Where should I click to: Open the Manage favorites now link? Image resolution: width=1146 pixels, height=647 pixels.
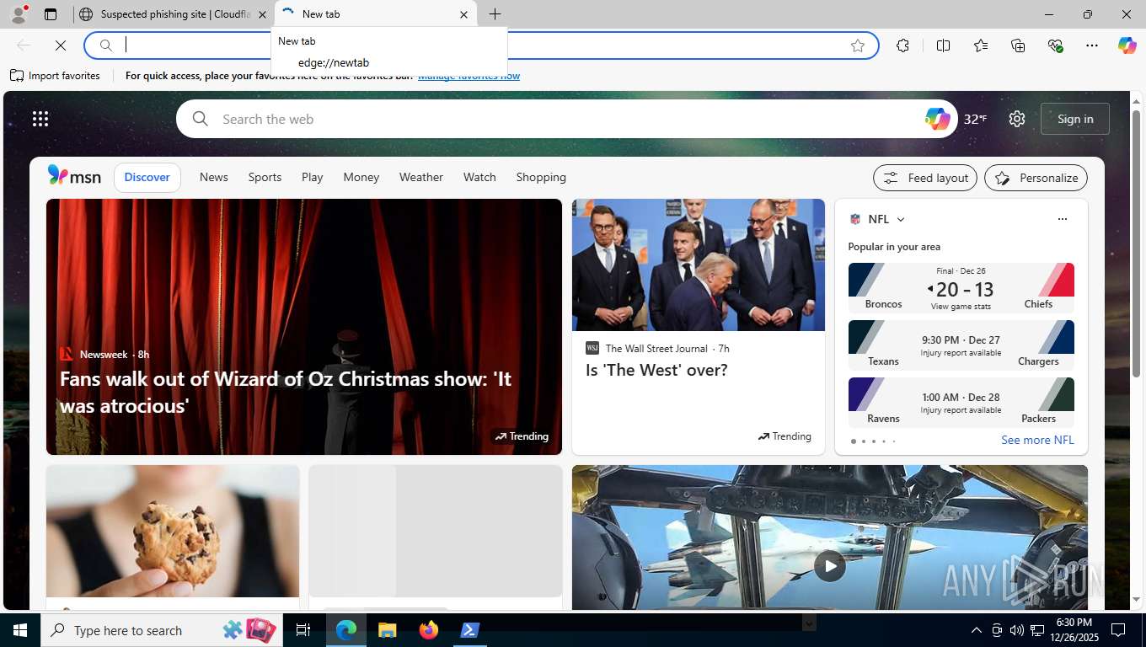pyautogui.click(x=469, y=76)
